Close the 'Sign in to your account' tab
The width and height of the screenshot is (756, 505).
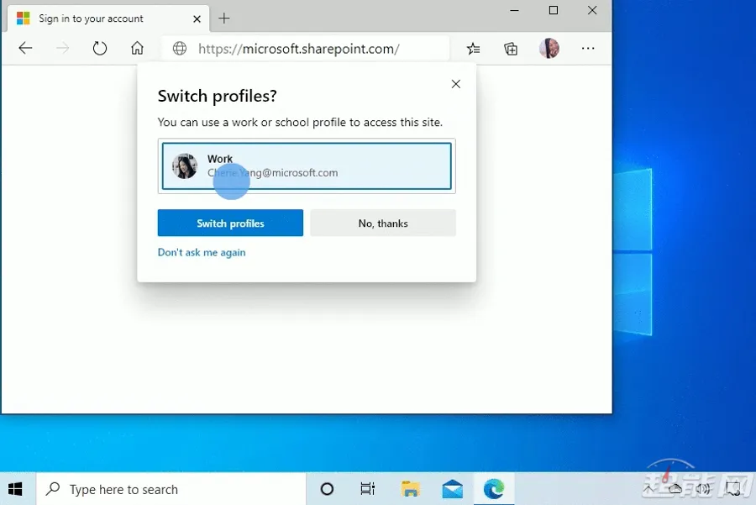tap(197, 18)
